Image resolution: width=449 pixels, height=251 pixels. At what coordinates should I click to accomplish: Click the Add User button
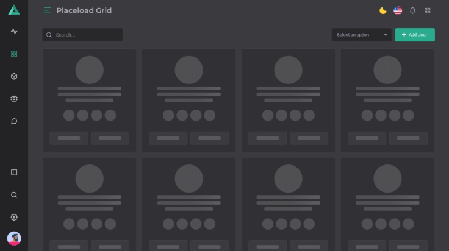[415, 35]
